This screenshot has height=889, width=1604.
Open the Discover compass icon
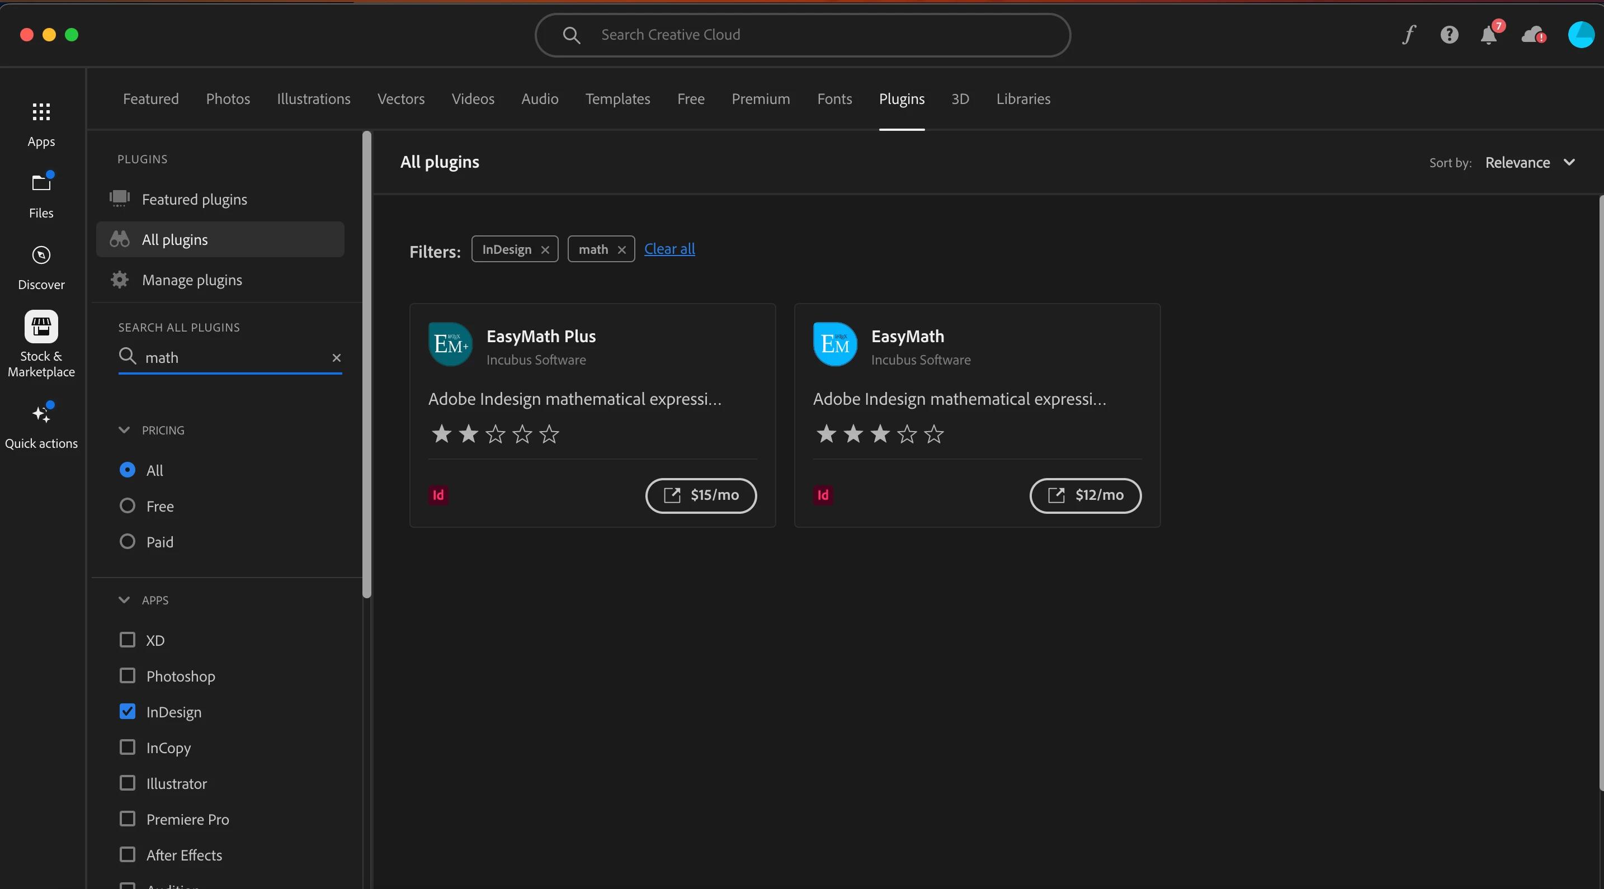tap(41, 256)
